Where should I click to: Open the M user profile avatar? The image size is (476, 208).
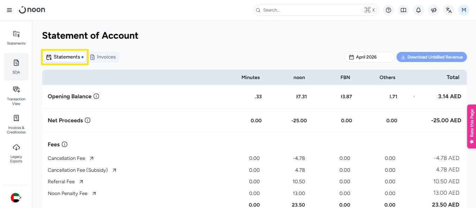[464, 10]
